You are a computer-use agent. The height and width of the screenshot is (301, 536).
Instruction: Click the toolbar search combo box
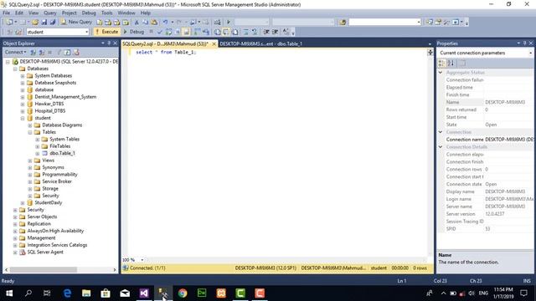384,23
